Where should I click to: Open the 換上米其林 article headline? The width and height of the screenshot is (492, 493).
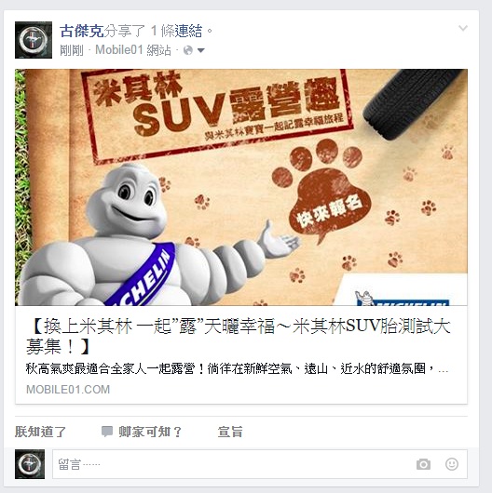[239, 336]
